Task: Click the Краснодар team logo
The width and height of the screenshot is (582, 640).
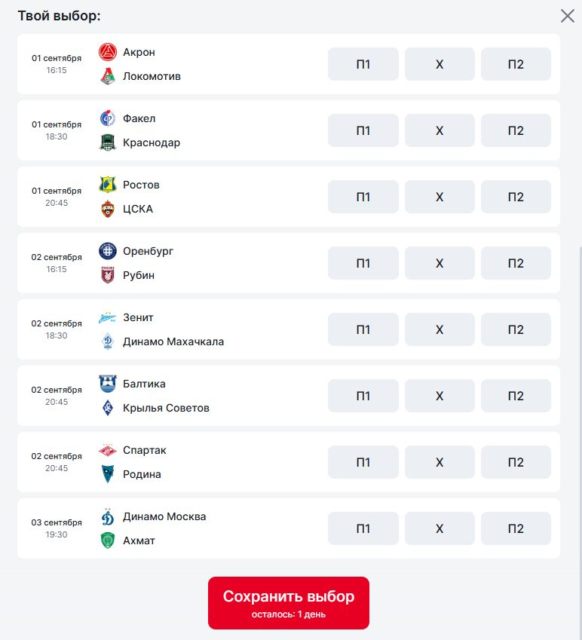Action: coord(108,142)
